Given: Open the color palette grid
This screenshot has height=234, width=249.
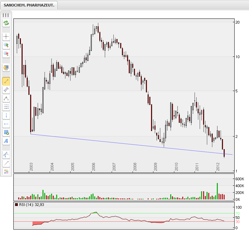Looking at the screenshot, I should click(6, 171).
